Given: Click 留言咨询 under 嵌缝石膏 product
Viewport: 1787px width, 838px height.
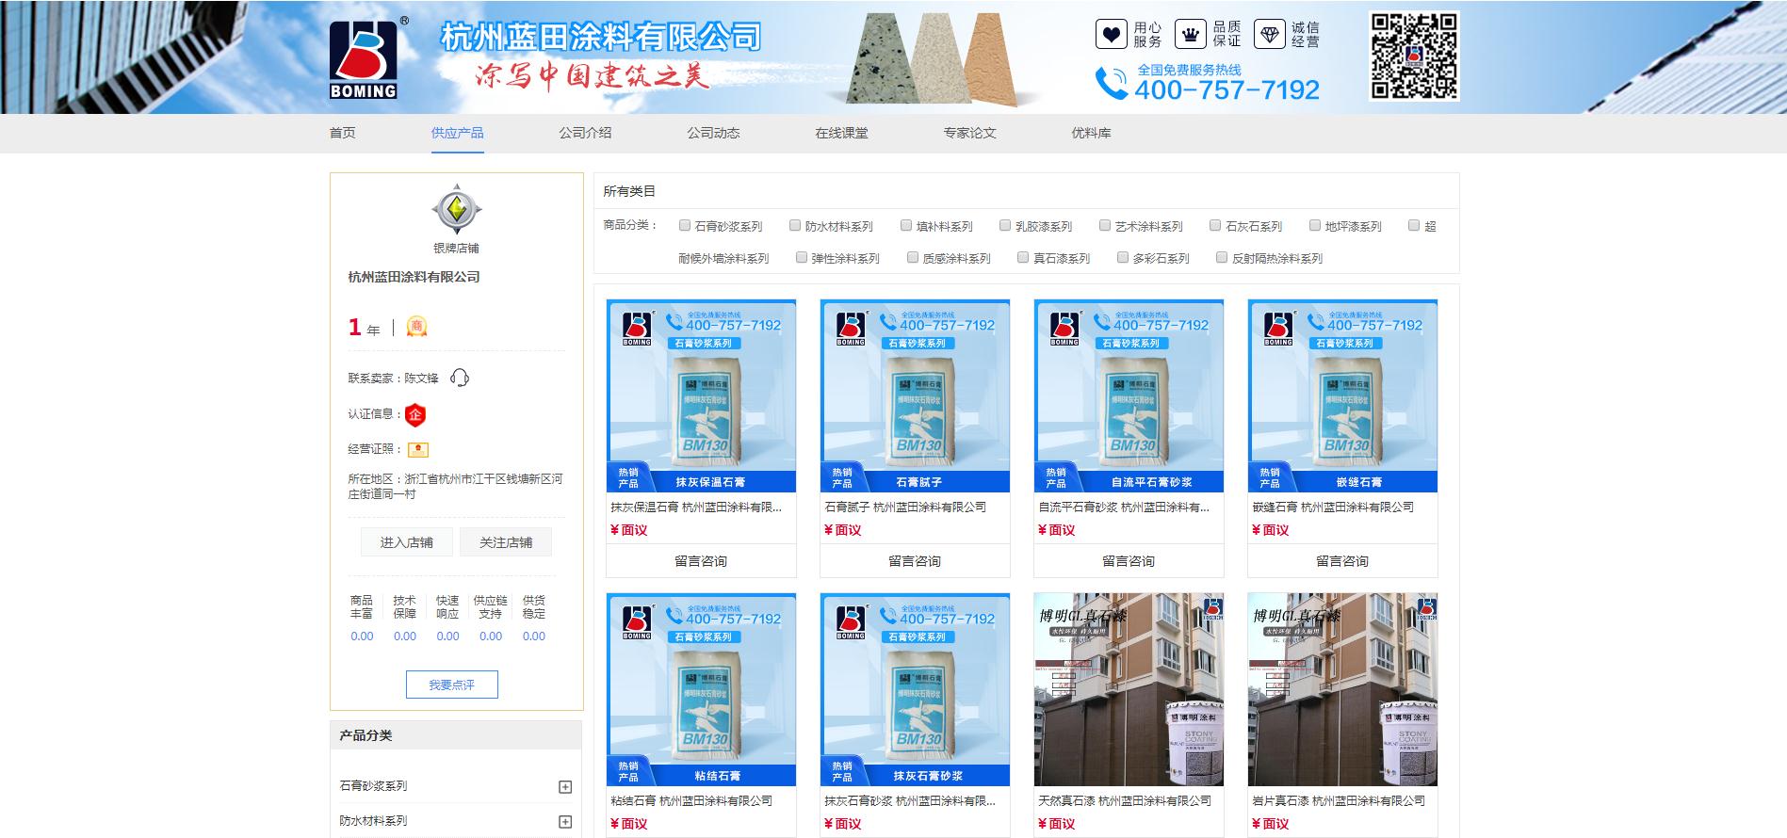Looking at the screenshot, I should [x=1342, y=561].
